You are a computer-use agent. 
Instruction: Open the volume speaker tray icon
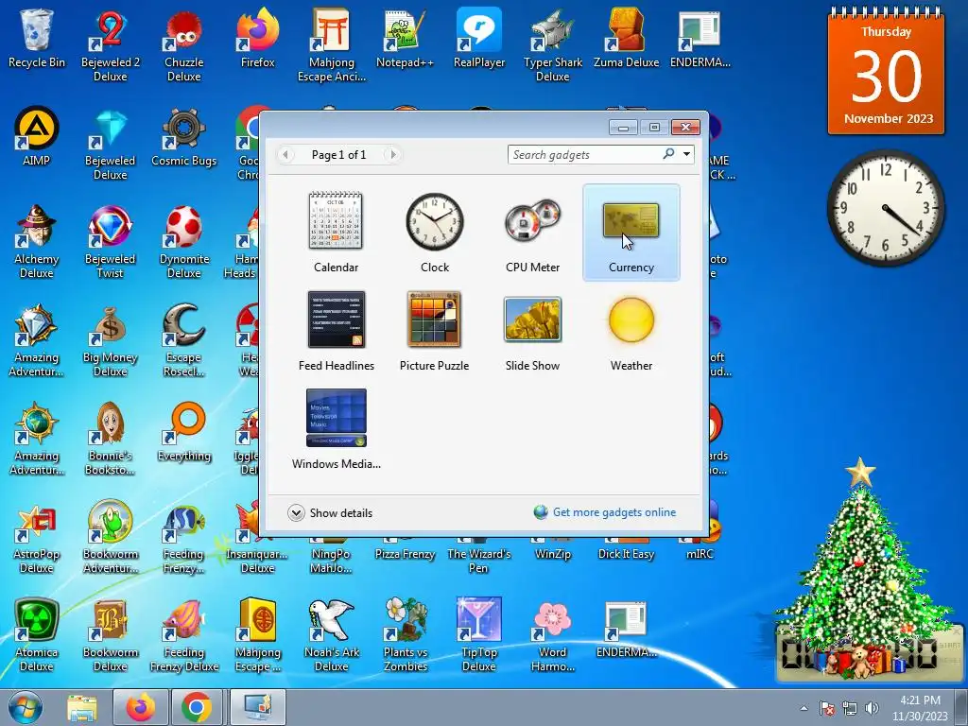pyautogui.click(x=872, y=708)
